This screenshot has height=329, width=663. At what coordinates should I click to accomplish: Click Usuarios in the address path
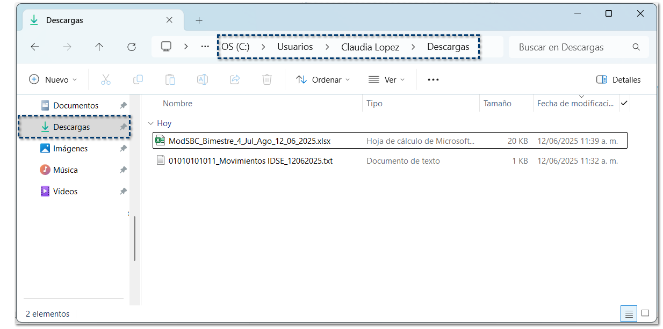(x=295, y=47)
